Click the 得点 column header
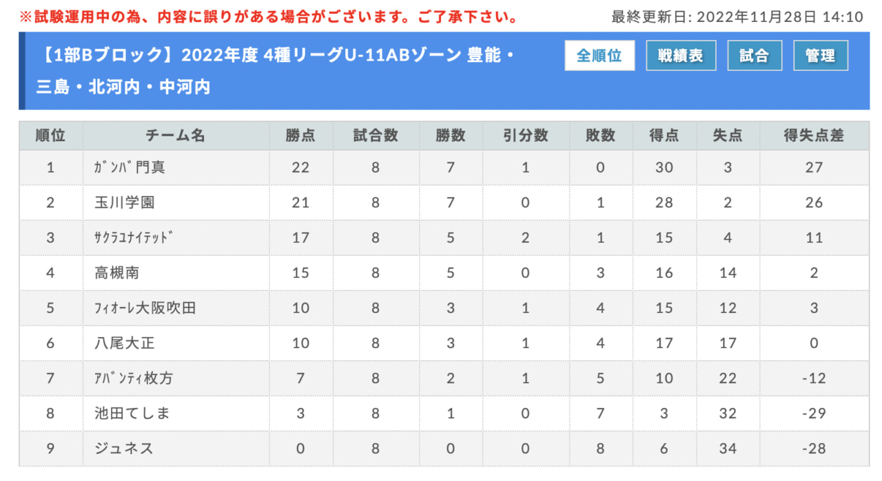The height and width of the screenshot is (481, 882). [664, 136]
